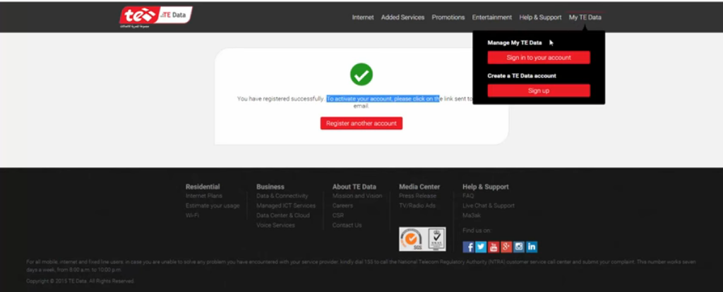Open the My TE Data menu
Viewport: 723px width, 292px height.
click(585, 18)
